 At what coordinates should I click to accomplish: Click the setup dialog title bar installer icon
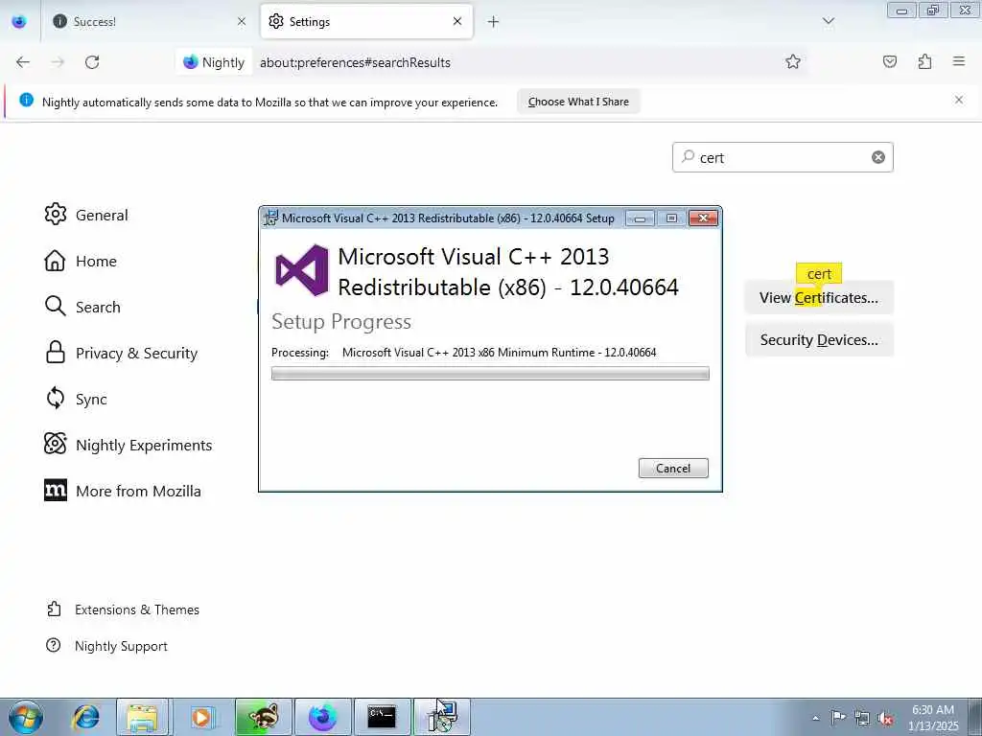(x=270, y=218)
